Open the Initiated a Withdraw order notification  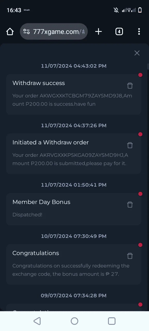tap(74, 154)
